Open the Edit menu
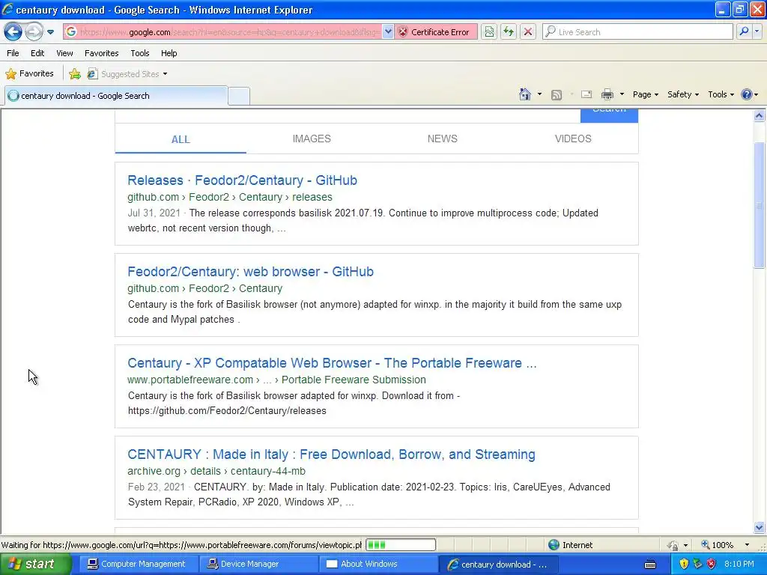The image size is (767, 575). [x=37, y=53]
